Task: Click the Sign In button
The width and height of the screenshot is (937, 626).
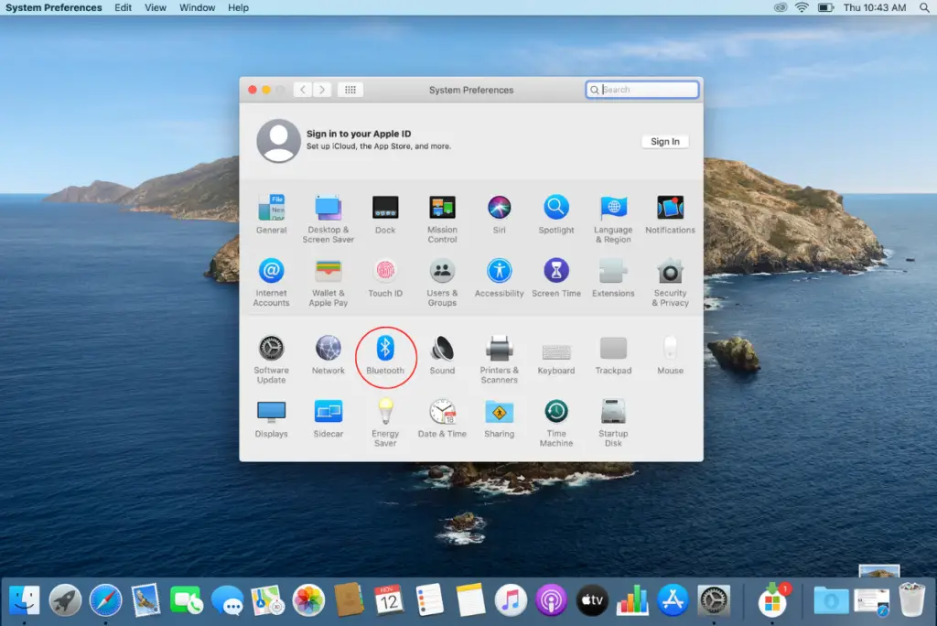Action: [x=664, y=142]
